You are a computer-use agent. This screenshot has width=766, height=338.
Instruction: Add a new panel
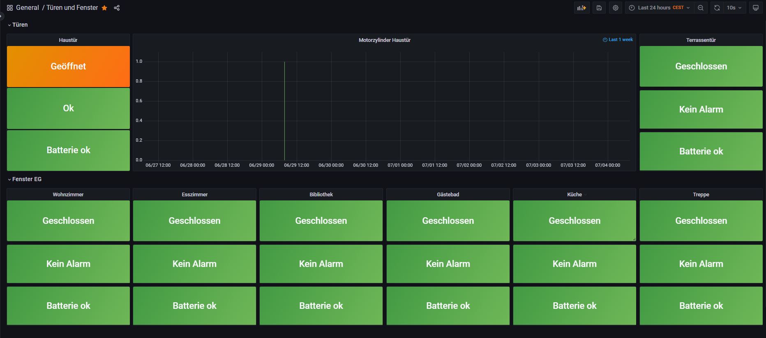[581, 8]
